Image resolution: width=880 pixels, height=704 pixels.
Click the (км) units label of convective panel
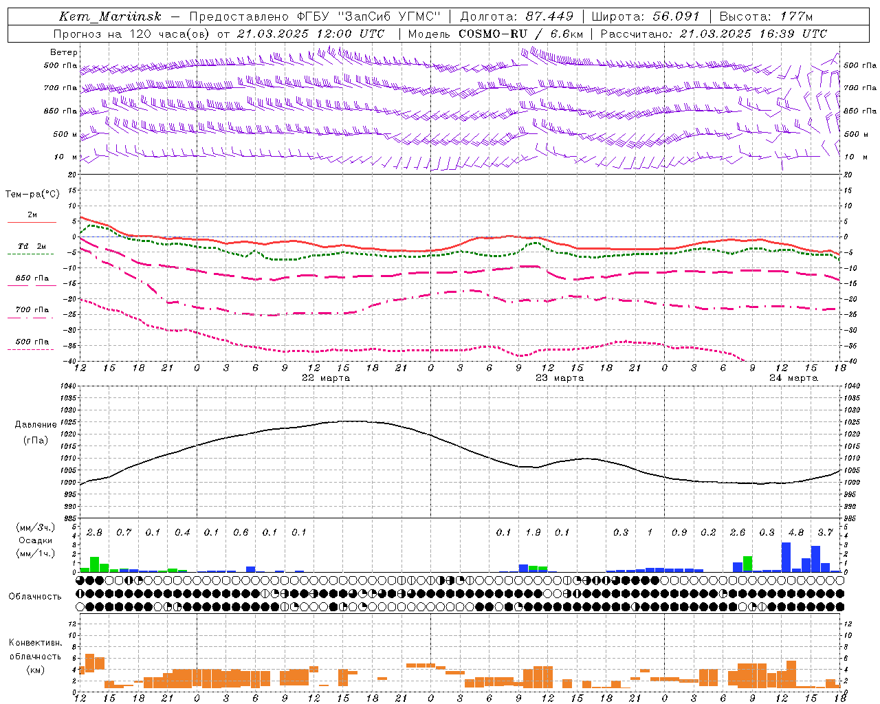pos(35,670)
